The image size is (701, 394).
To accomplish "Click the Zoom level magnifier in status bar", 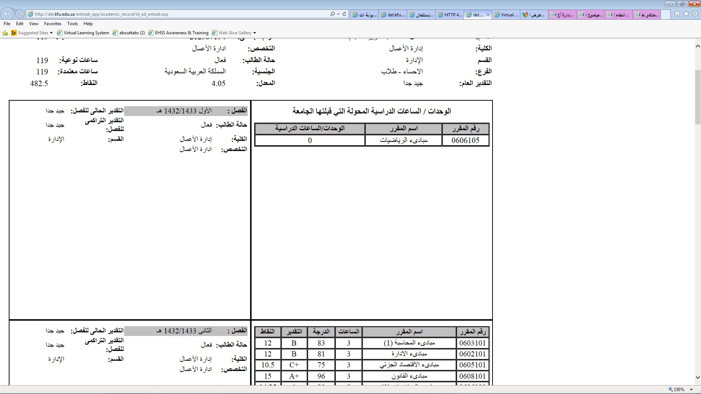I will pos(670,390).
